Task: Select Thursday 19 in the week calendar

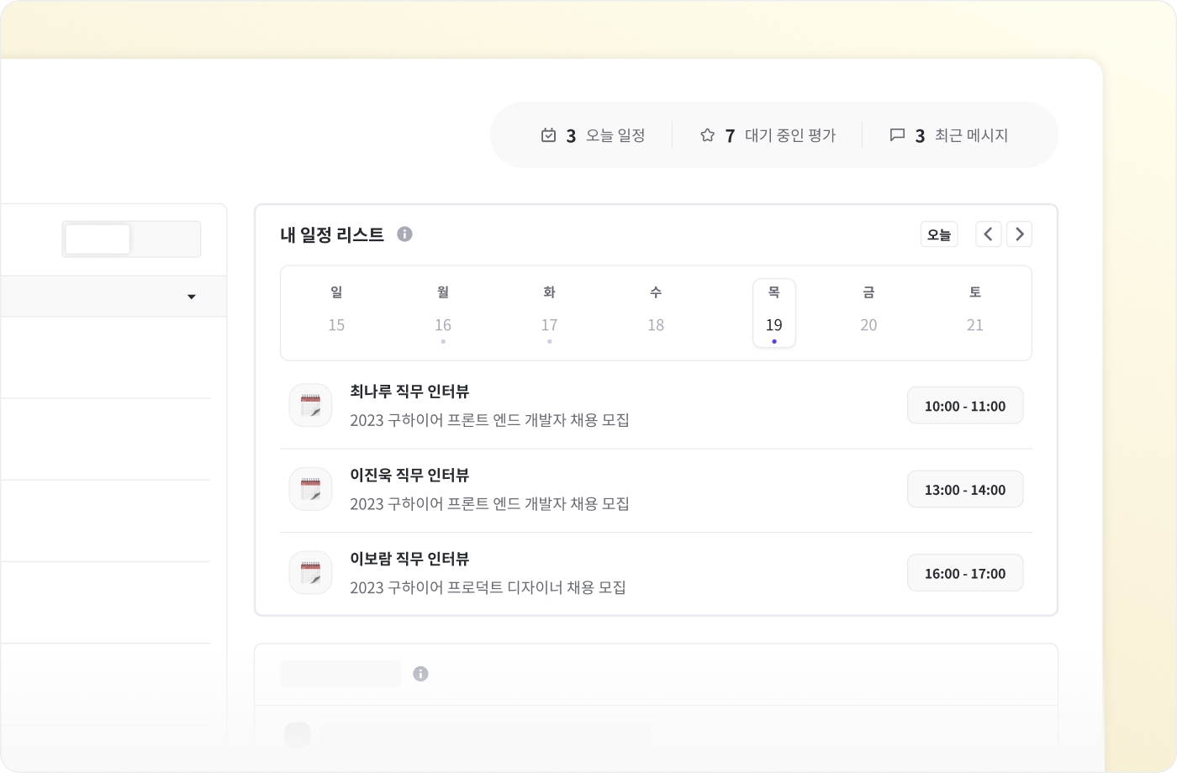Action: pyautogui.click(x=773, y=313)
